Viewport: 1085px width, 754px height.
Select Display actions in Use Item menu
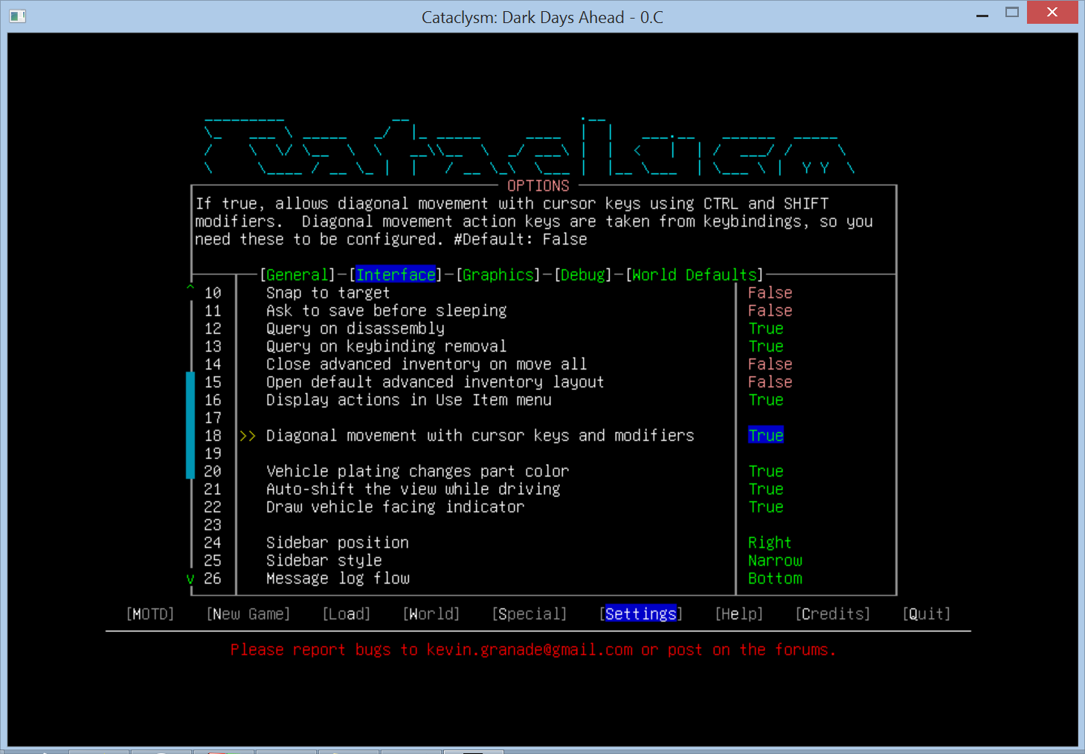click(409, 400)
